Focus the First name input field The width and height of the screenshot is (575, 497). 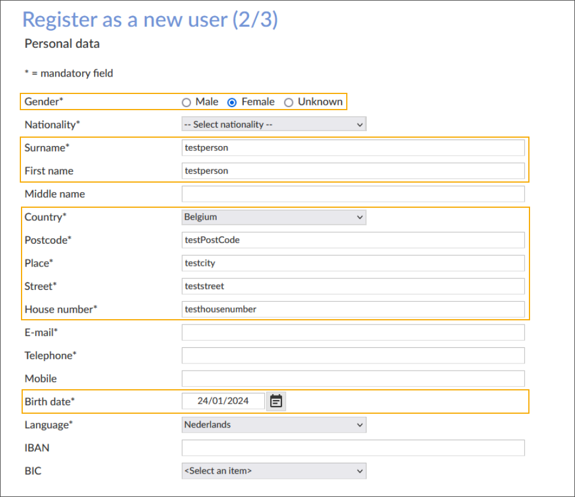tap(353, 171)
